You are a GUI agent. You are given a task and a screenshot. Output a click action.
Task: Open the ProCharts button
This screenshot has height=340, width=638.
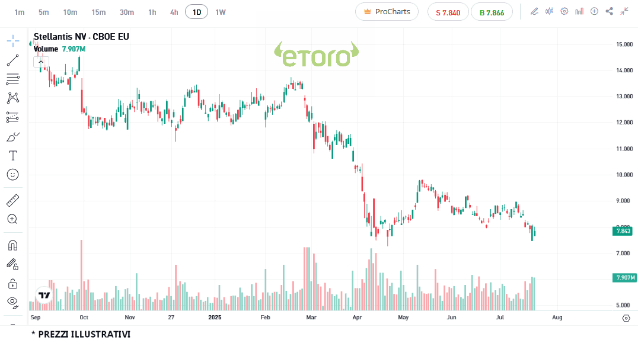pos(387,12)
